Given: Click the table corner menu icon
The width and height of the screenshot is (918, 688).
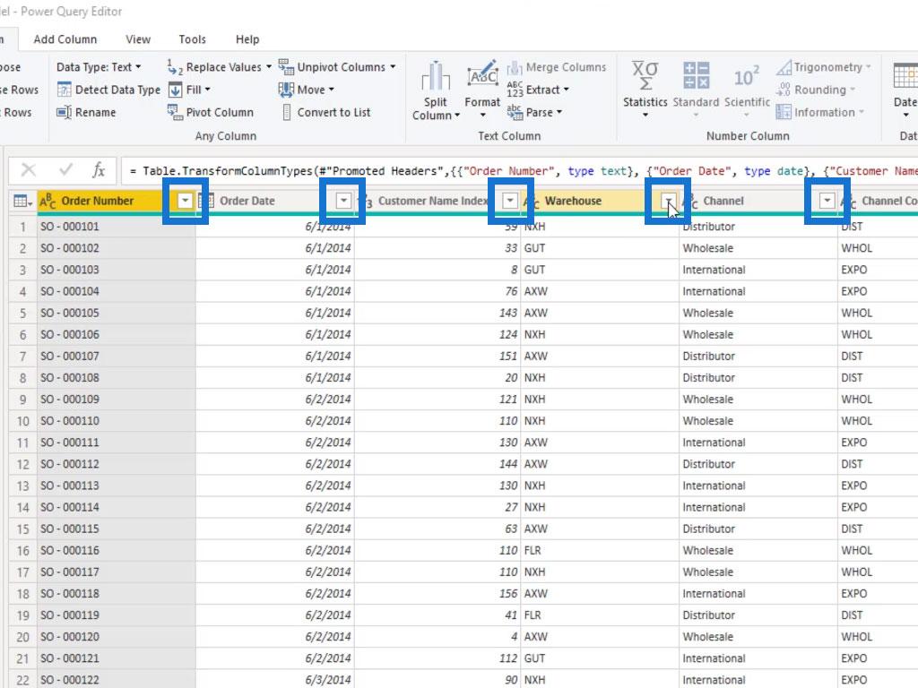Looking at the screenshot, I should point(22,202).
